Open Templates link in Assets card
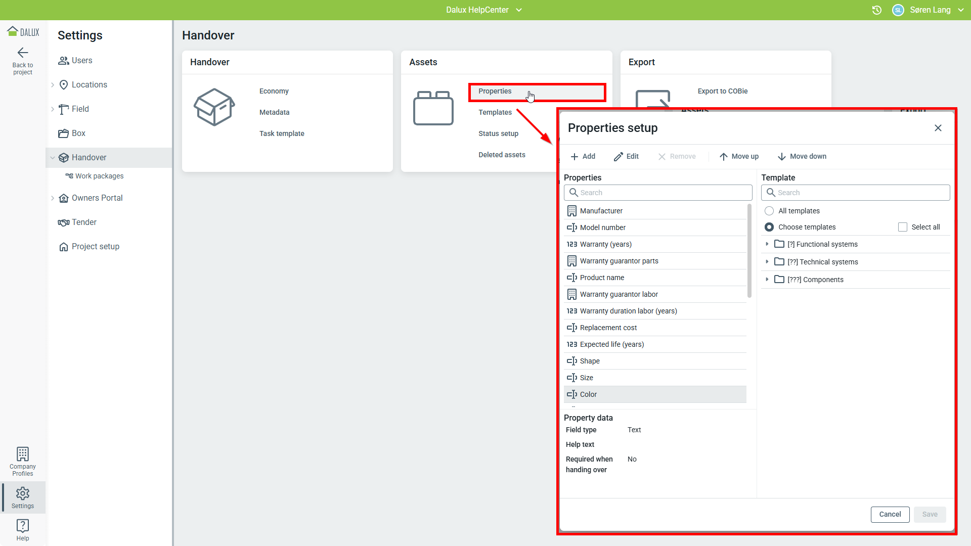Image resolution: width=971 pixels, height=546 pixels. [x=495, y=112]
